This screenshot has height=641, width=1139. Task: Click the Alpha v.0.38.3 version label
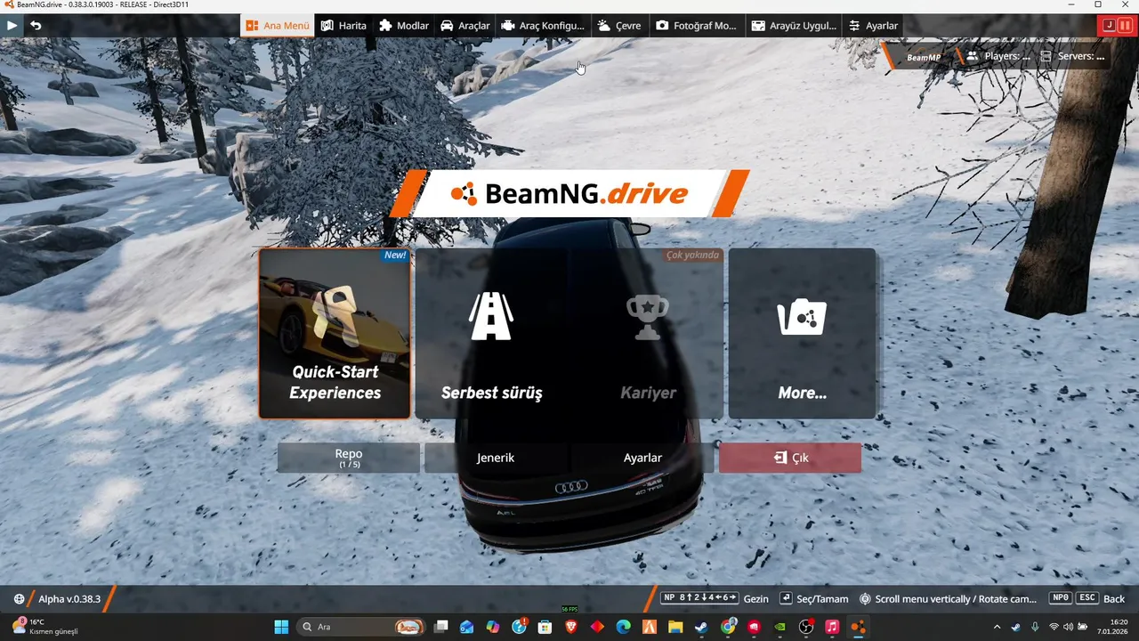tap(69, 599)
